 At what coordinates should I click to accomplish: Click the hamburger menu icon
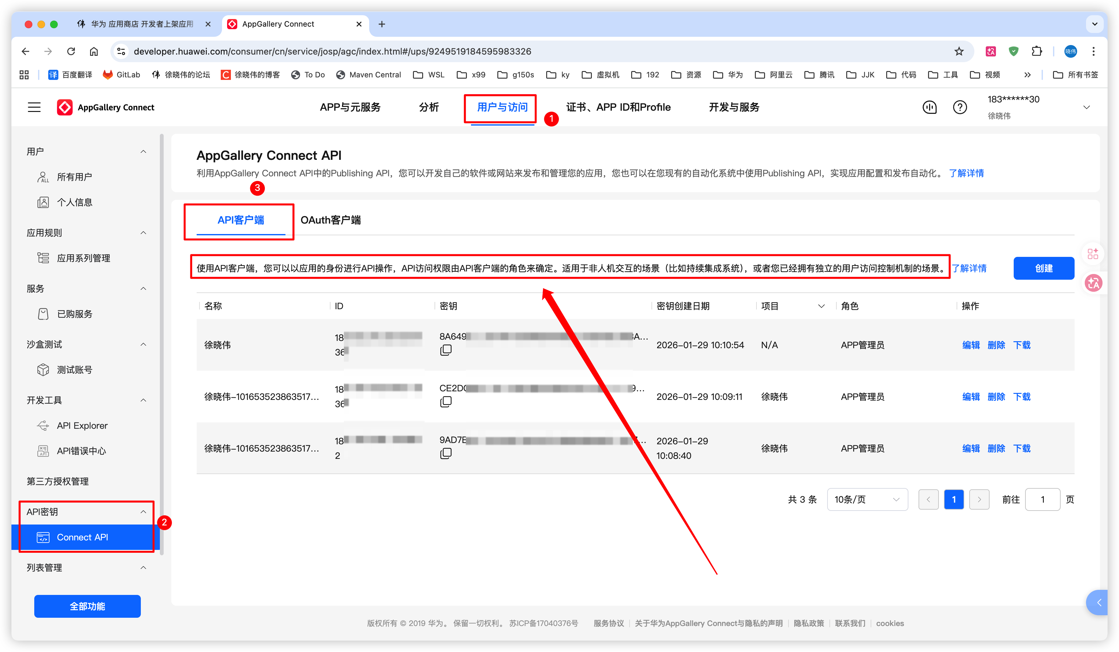(x=34, y=107)
